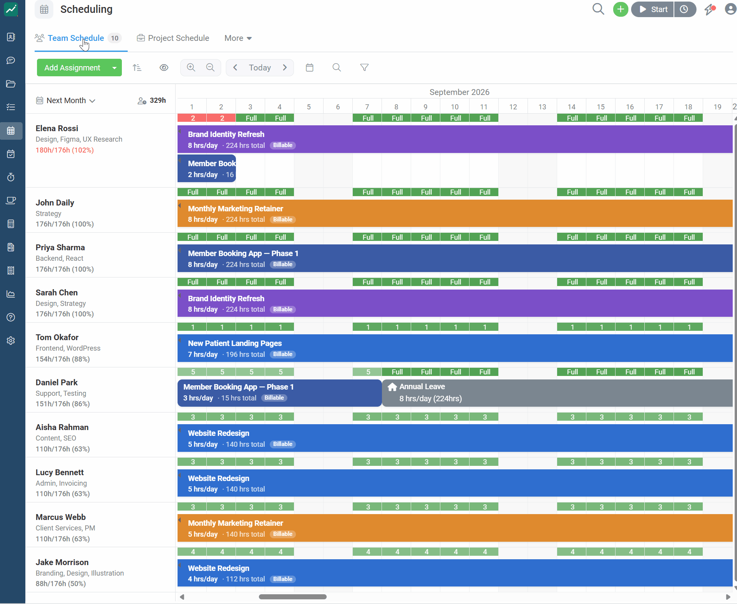Click the zoom out magnifier icon
Screen dimensions: 737x604
(x=210, y=67)
